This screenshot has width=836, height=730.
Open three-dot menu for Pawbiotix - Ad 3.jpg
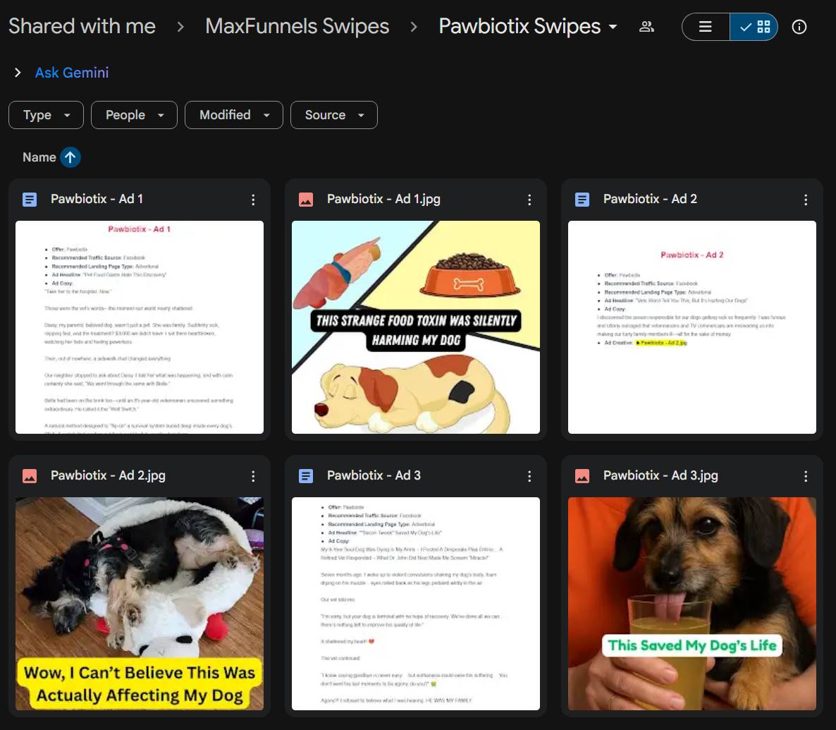point(806,476)
